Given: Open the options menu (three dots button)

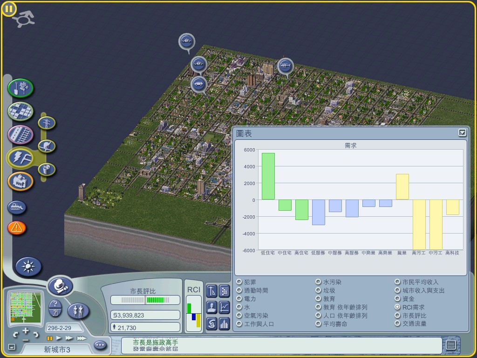Looking at the screenshot, I should pos(100,345).
